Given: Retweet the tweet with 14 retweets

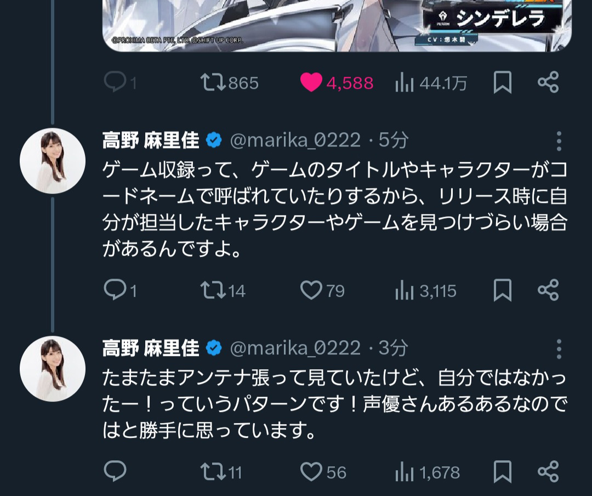Looking at the screenshot, I should [213, 290].
